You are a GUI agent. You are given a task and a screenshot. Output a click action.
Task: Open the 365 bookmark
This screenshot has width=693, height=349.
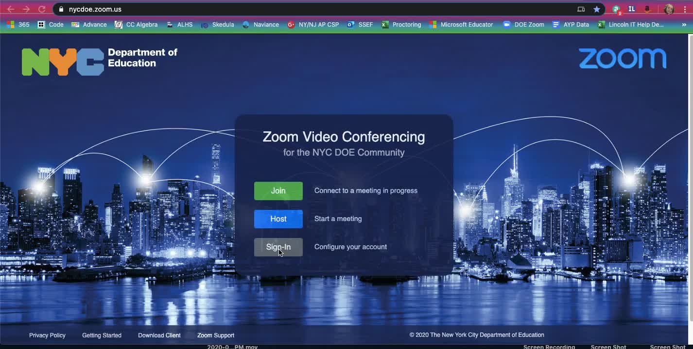tap(18, 25)
